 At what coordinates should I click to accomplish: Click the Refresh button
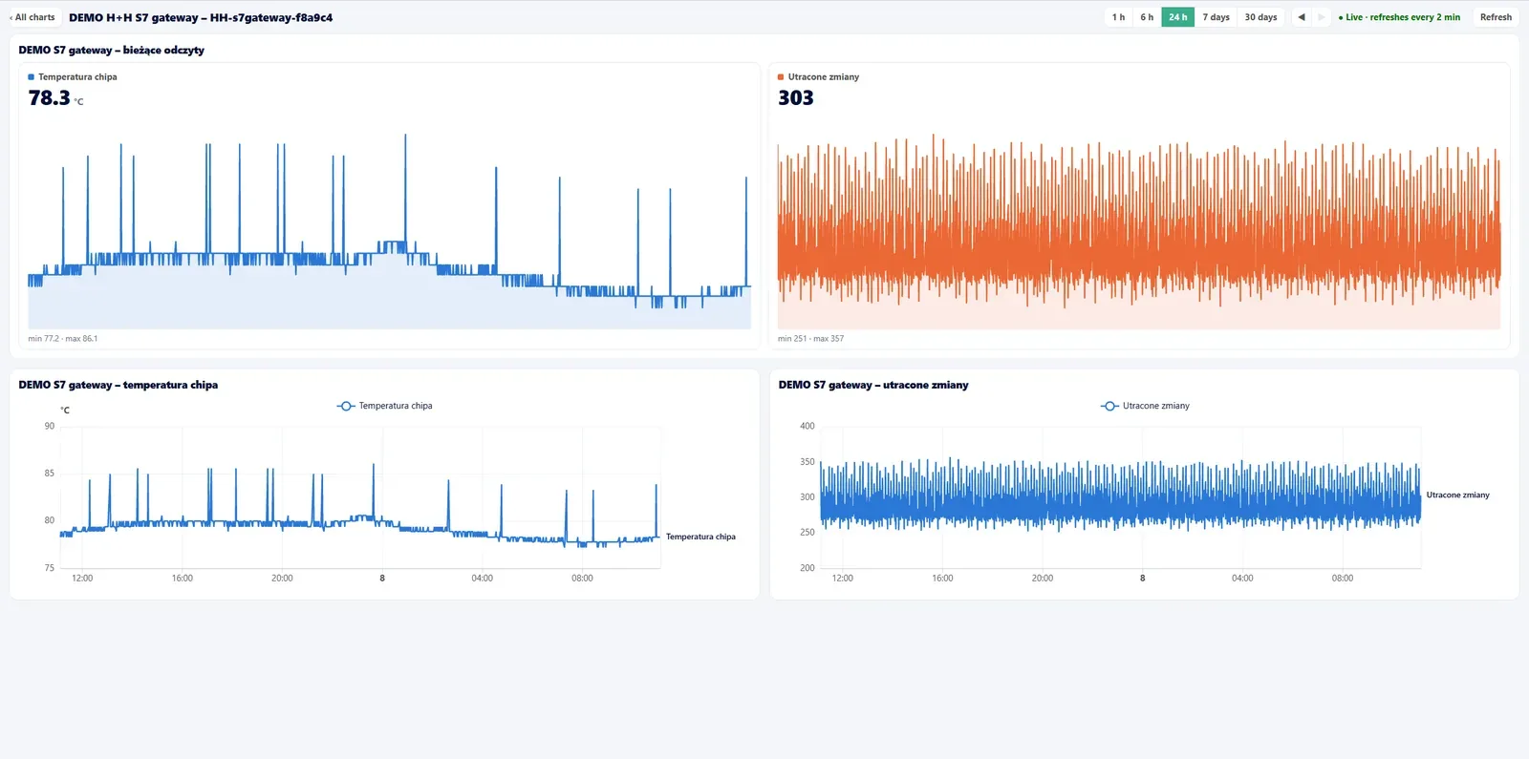click(x=1496, y=17)
